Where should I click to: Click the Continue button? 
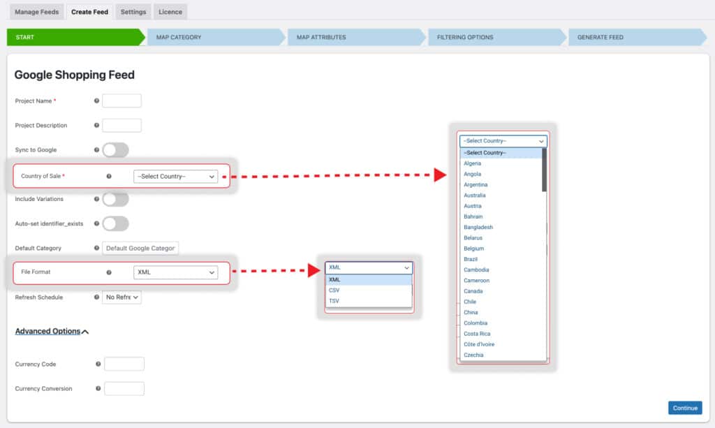[685, 408]
